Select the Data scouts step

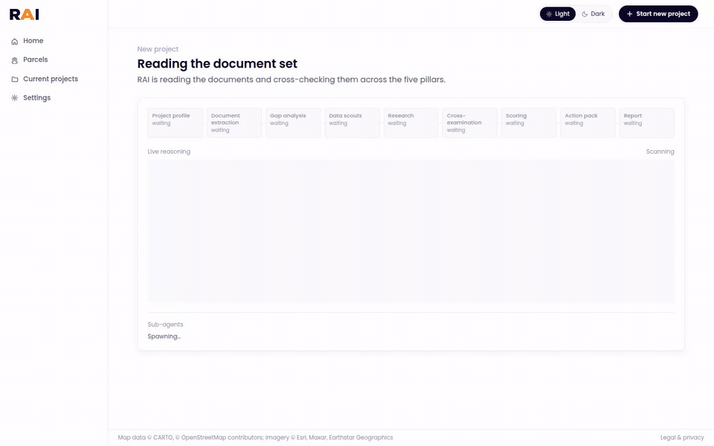352,123
